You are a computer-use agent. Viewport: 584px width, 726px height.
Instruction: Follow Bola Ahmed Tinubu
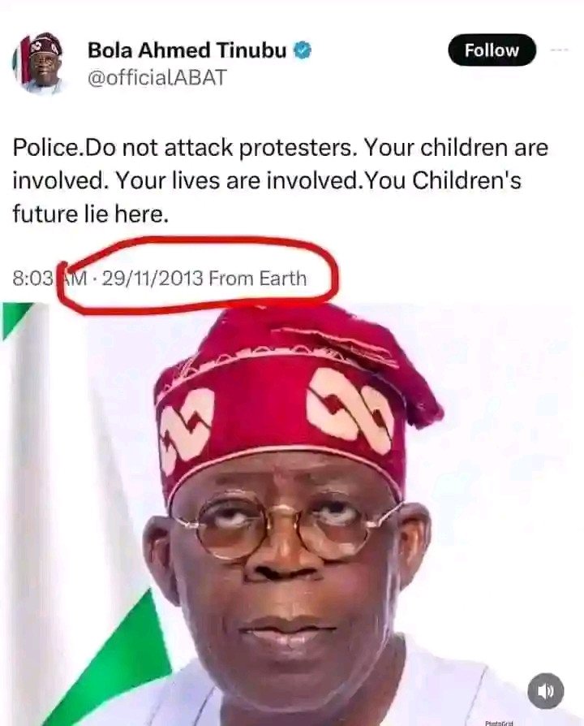point(492,50)
